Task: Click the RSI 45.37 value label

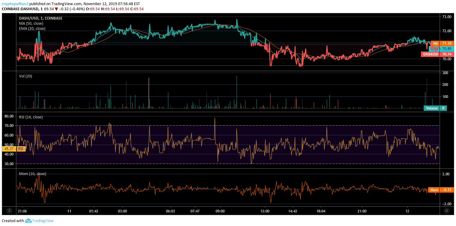Action: pyautogui.click(x=14, y=149)
